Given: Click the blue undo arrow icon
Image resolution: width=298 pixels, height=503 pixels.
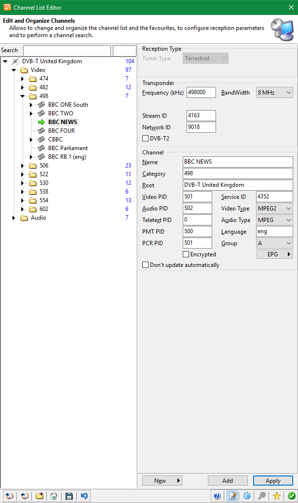Looking at the screenshot, I should click(84, 496).
